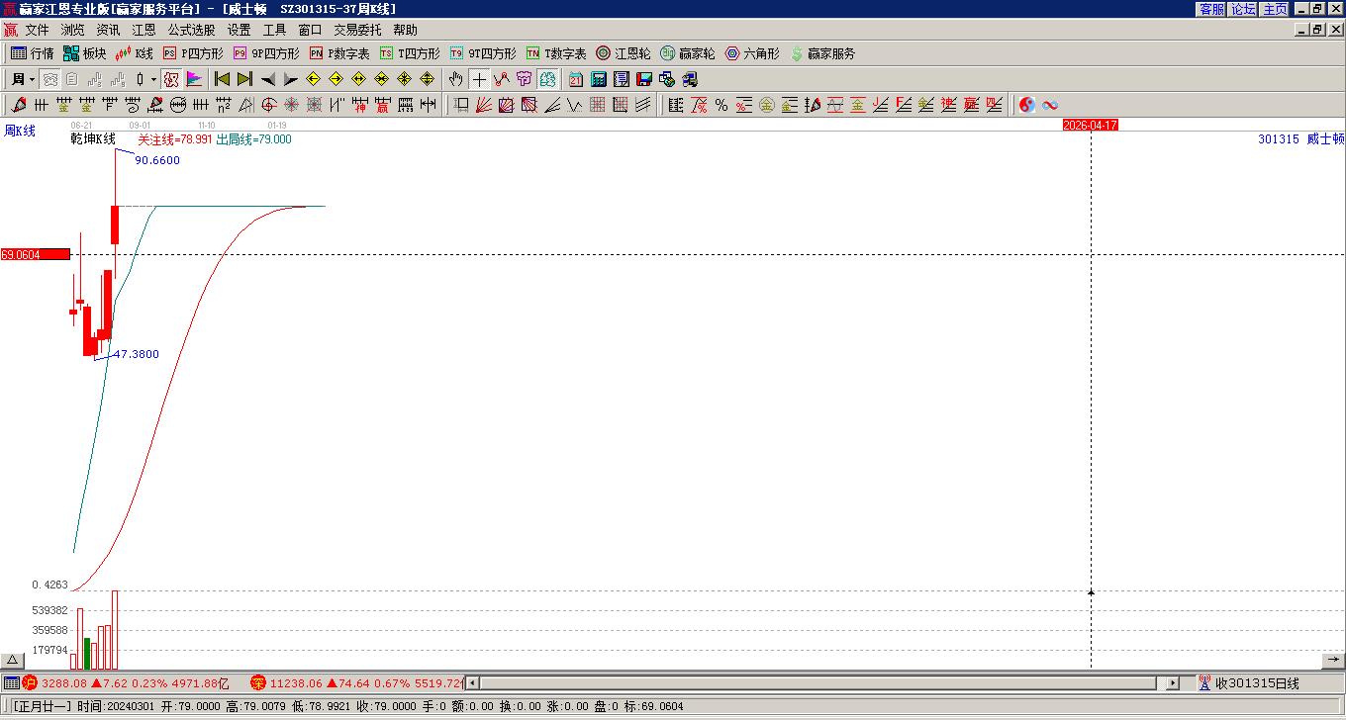Select the red fan-lines tool

pyautogui.click(x=483, y=105)
